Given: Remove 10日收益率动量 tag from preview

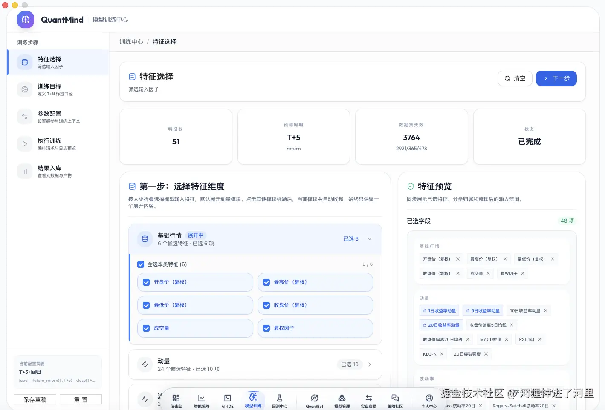Looking at the screenshot, I should pyautogui.click(x=546, y=311).
